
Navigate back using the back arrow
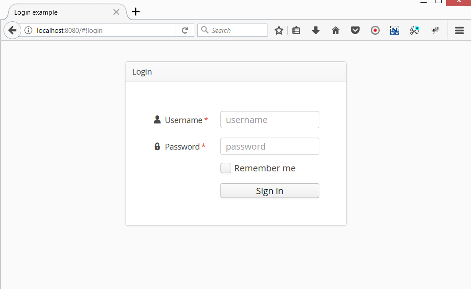coord(12,30)
